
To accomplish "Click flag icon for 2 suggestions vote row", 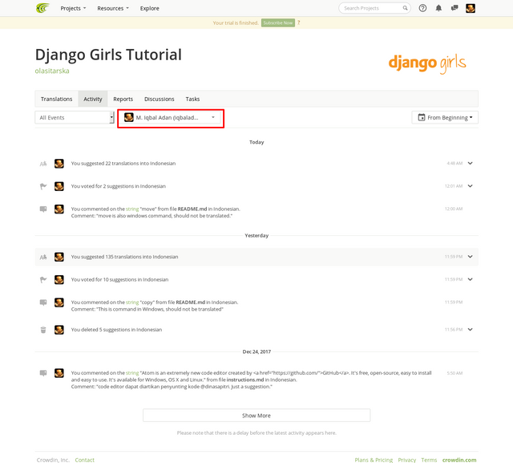I will click(x=43, y=186).
